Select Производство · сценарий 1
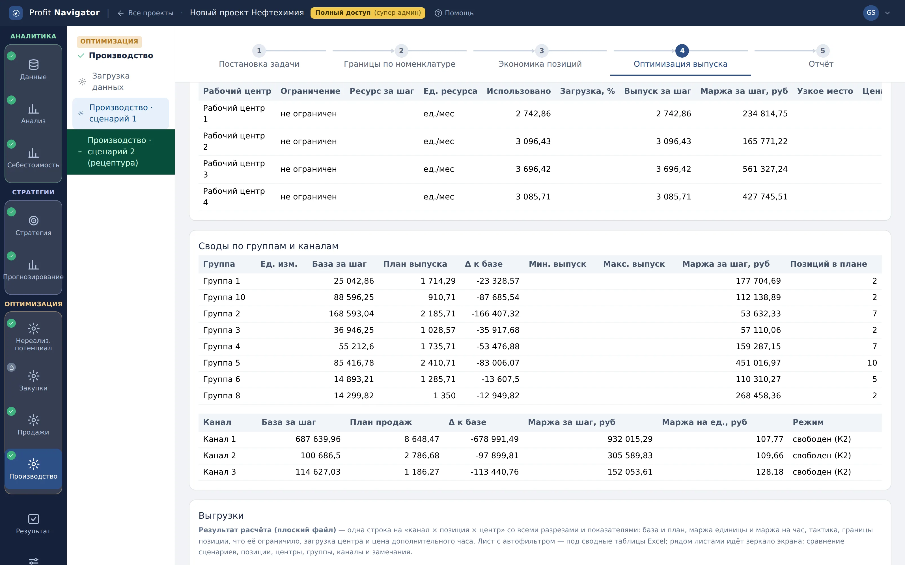 point(120,113)
